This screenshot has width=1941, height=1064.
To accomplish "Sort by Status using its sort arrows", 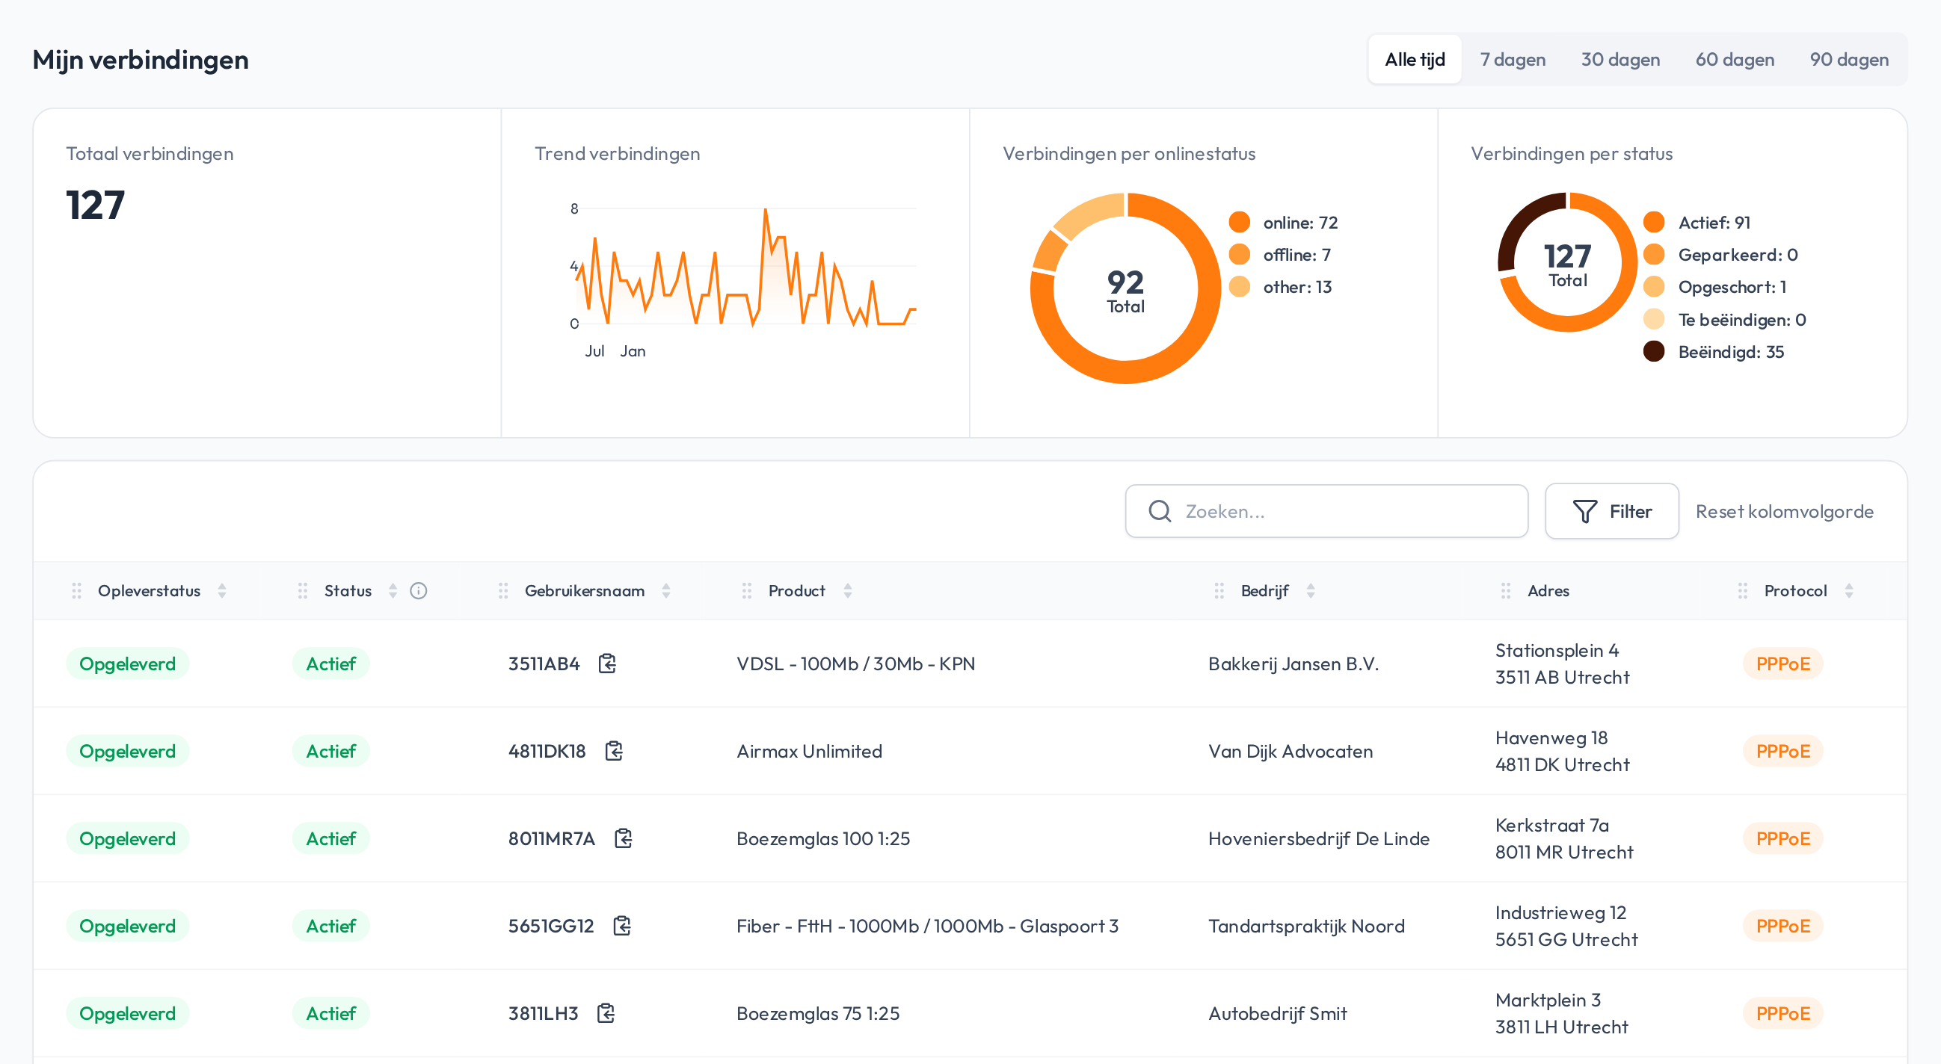I will tap(392, 591).
